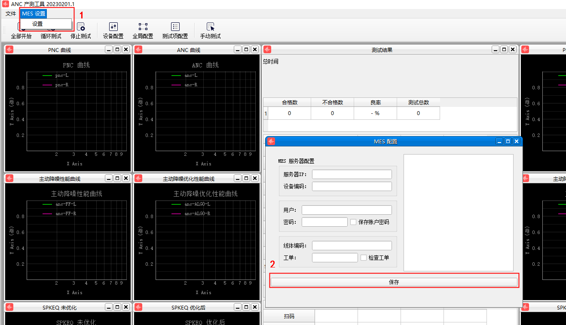Screen dimensions: 566x325
Task: Click the 良率 column header
Action: click(376, 103)
